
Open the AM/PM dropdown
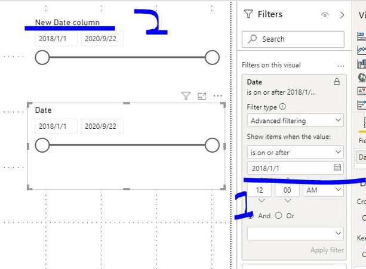click(323, 190)
